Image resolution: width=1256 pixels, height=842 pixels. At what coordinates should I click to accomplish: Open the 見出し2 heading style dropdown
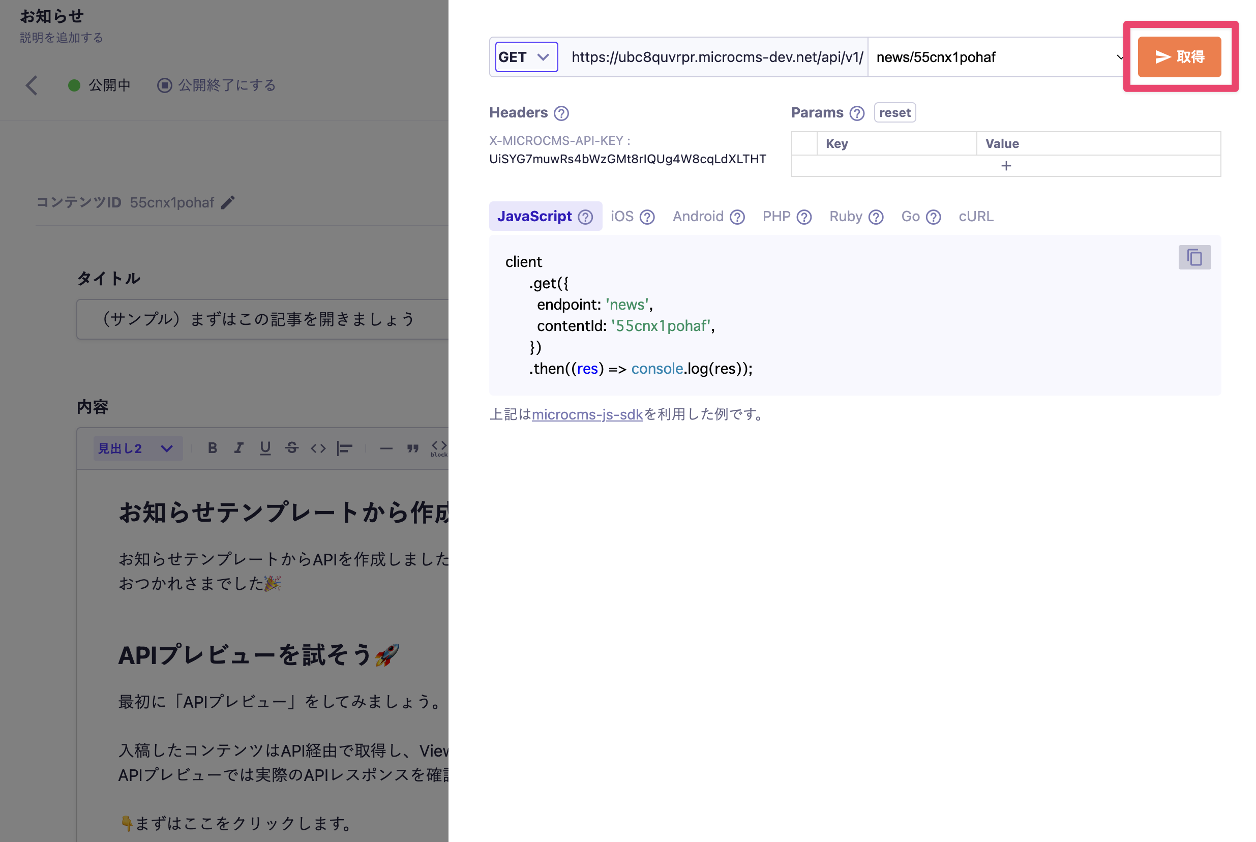pyautogui.click(x=137, y=448)
